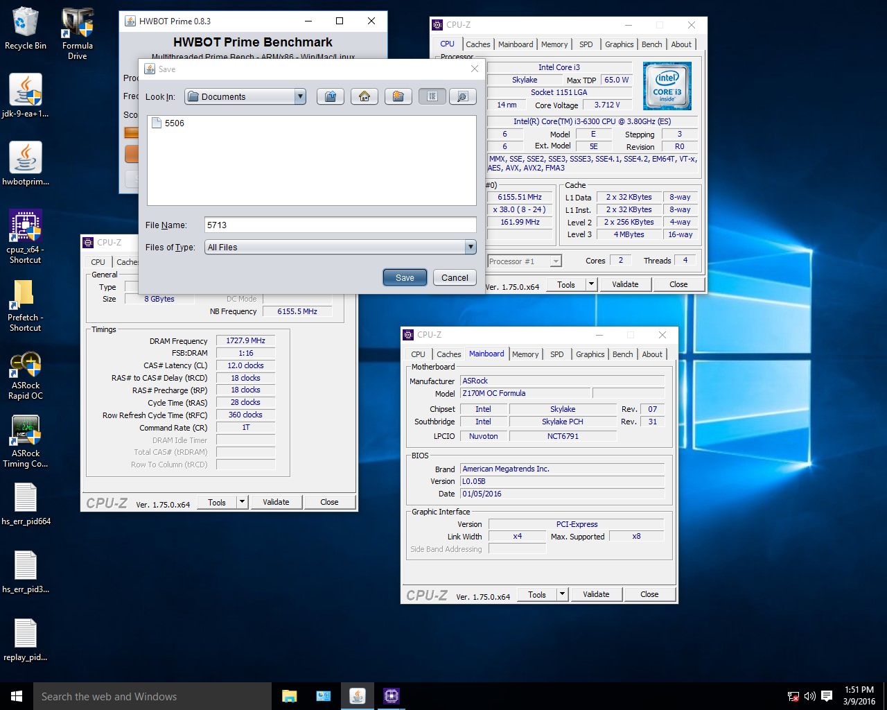Viewport: 887px width, 710px height.
Task: Open the Bench tab in top CPU-Z window
Action: point(651,44)
